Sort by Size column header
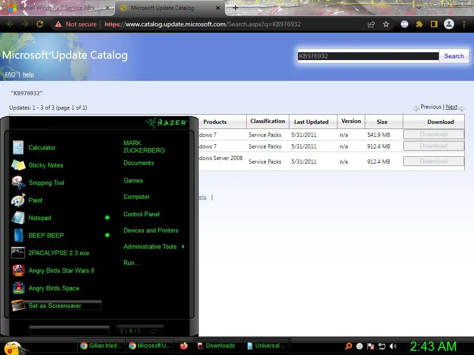This screenshot has height=355, width=474. pos(382,122)
